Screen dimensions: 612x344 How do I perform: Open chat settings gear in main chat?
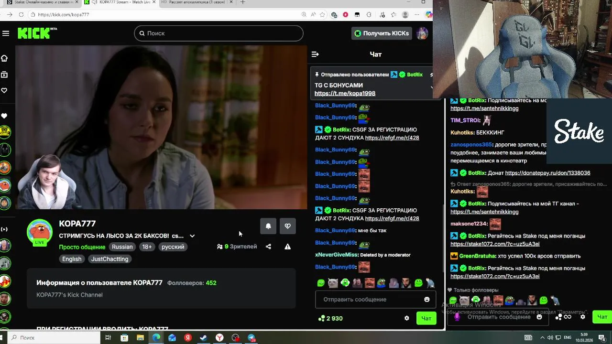[x=407, y=318]
